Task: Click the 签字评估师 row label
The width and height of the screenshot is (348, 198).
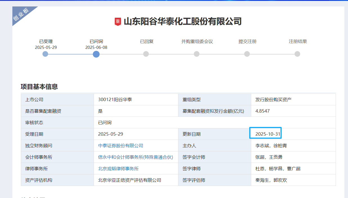Action: [x=194, y=180]
